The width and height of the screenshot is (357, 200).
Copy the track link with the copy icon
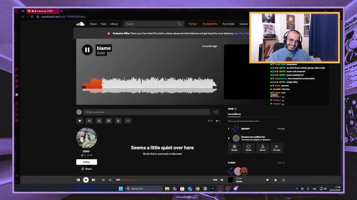click(109, 121)
